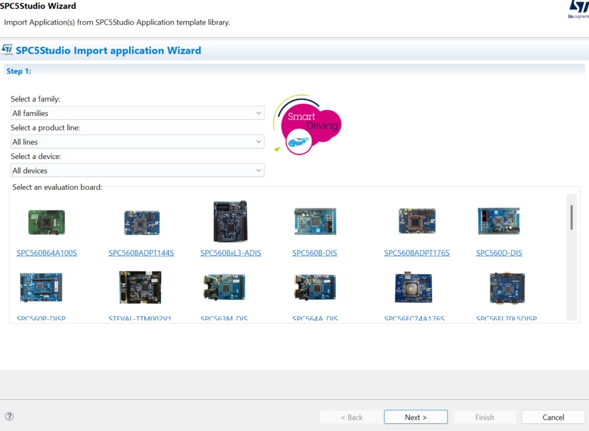Open the help question mark icon

[x=9, y=416]
